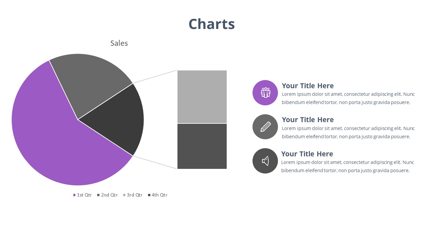Select Lorem ipsum paragraph beside people icon

pos(348,98)
